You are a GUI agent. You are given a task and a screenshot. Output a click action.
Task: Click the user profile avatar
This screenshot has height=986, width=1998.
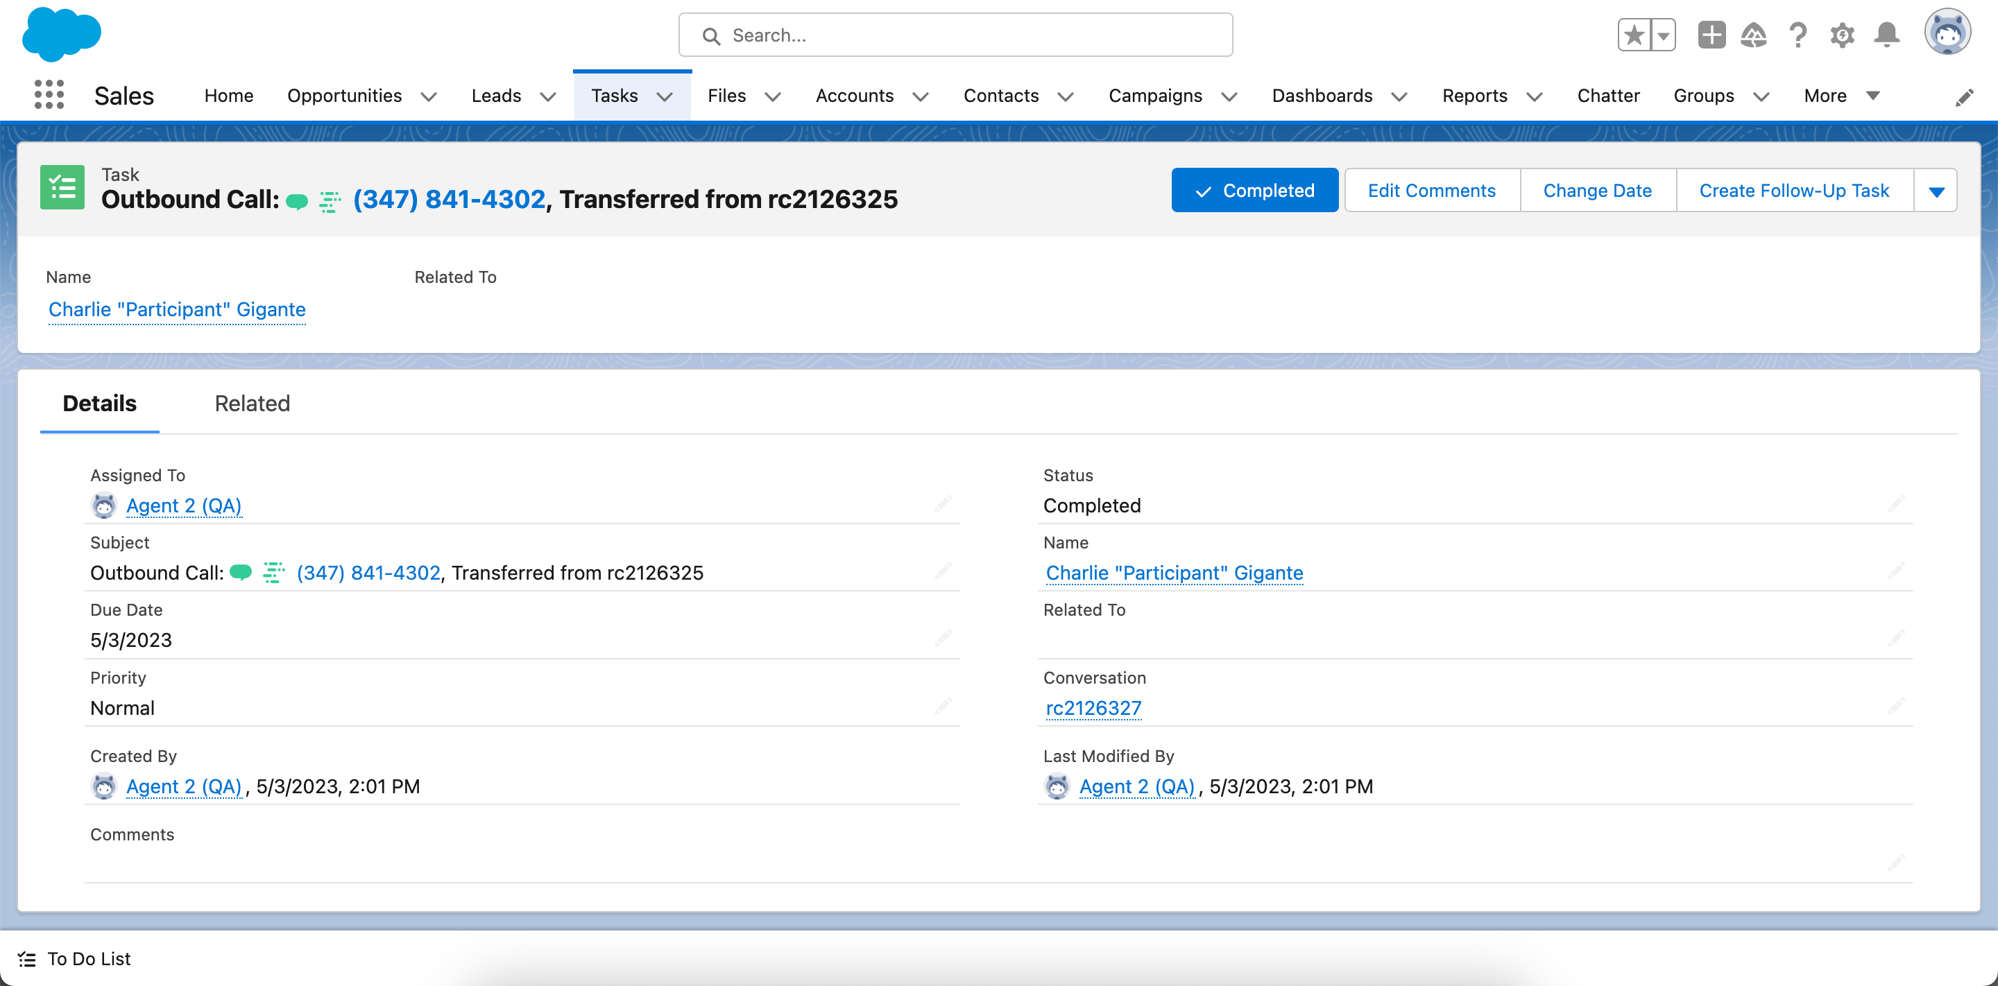tap(1947, 33)
